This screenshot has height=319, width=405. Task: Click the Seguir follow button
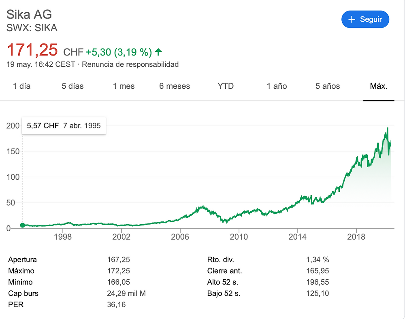tap(365, 19)
